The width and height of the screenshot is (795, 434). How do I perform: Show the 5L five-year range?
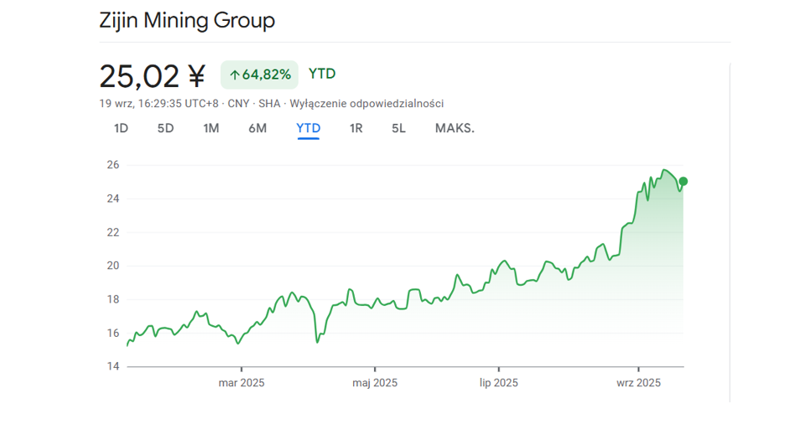click(398, 128)
